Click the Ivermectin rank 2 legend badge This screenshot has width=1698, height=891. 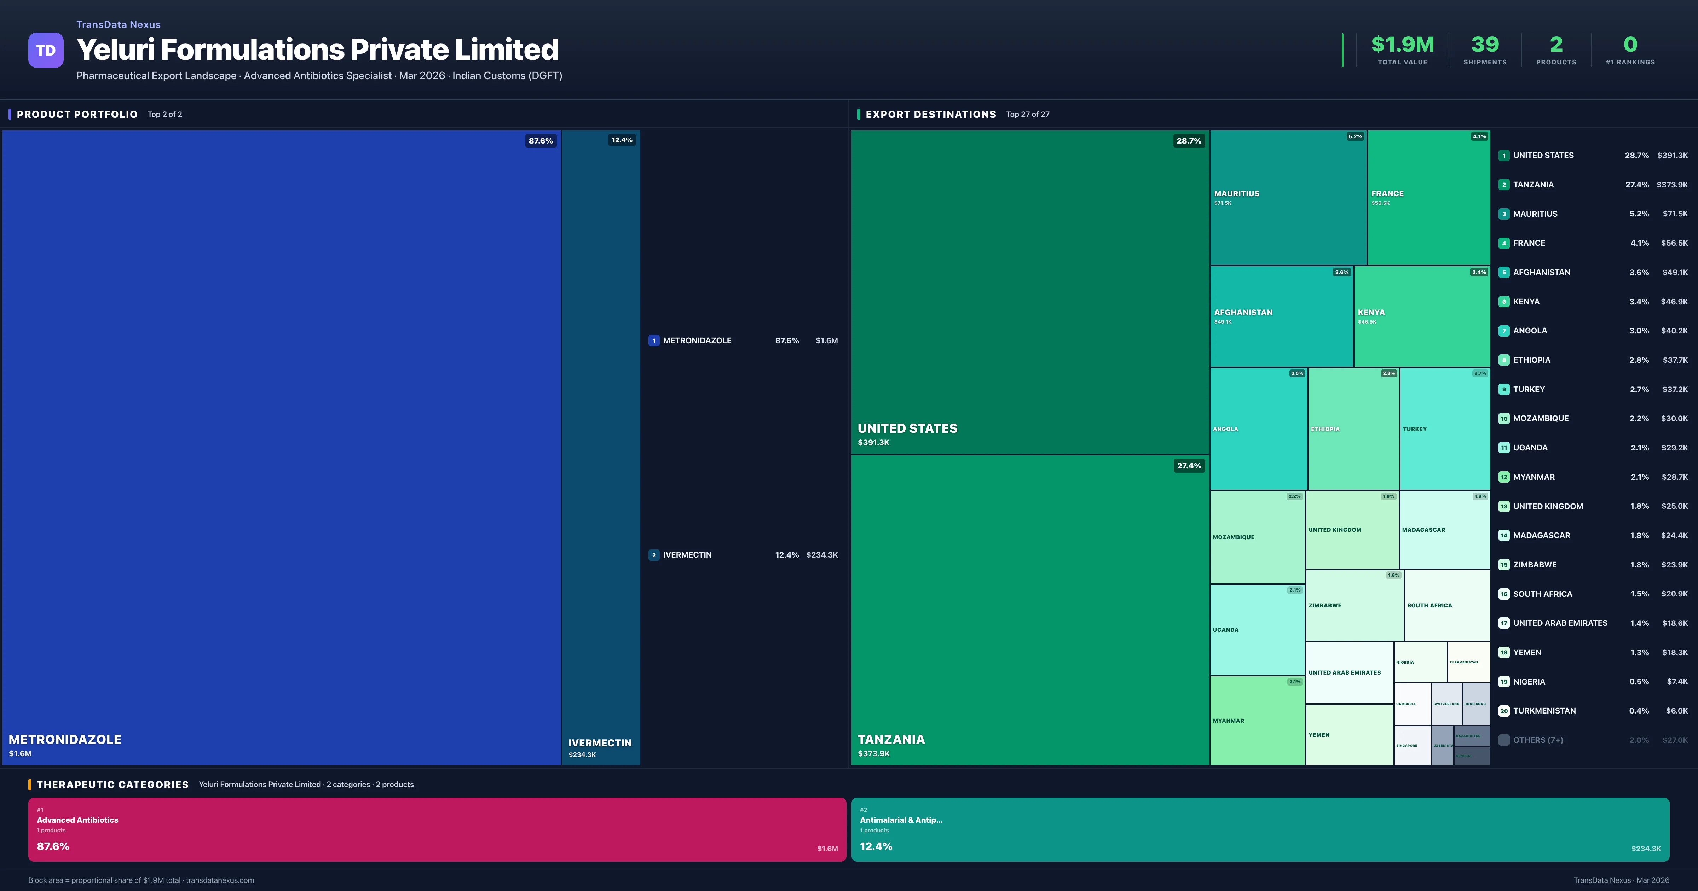[653, 555]
